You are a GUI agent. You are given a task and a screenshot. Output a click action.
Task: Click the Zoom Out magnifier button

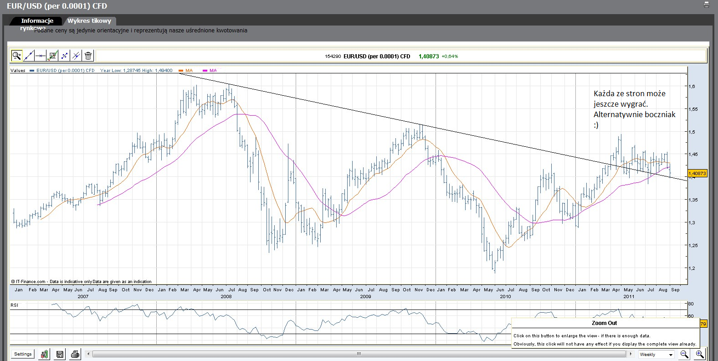click(684, 354)
